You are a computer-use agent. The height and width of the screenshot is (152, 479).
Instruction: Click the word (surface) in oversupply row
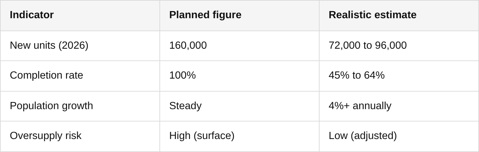click(214, 136)
